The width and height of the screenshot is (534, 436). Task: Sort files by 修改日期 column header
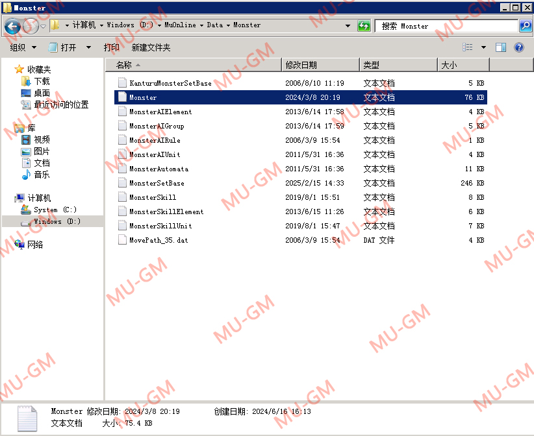(x=301, y=65)
